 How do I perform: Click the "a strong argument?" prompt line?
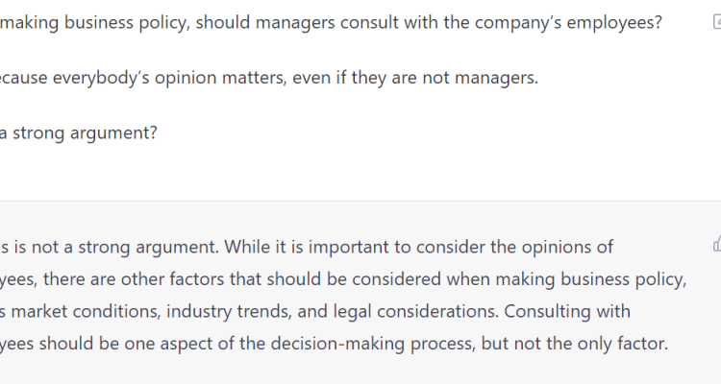click(79, 133)
